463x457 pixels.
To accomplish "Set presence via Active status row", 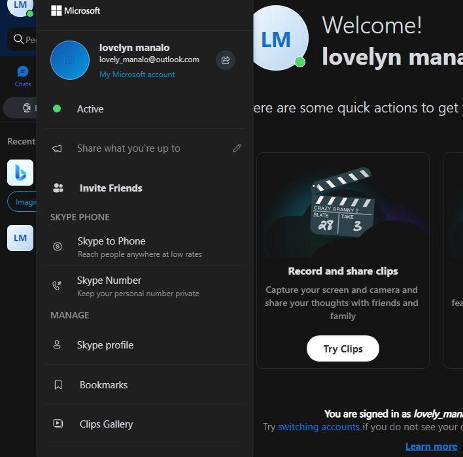I will click(x=145, y=109).
